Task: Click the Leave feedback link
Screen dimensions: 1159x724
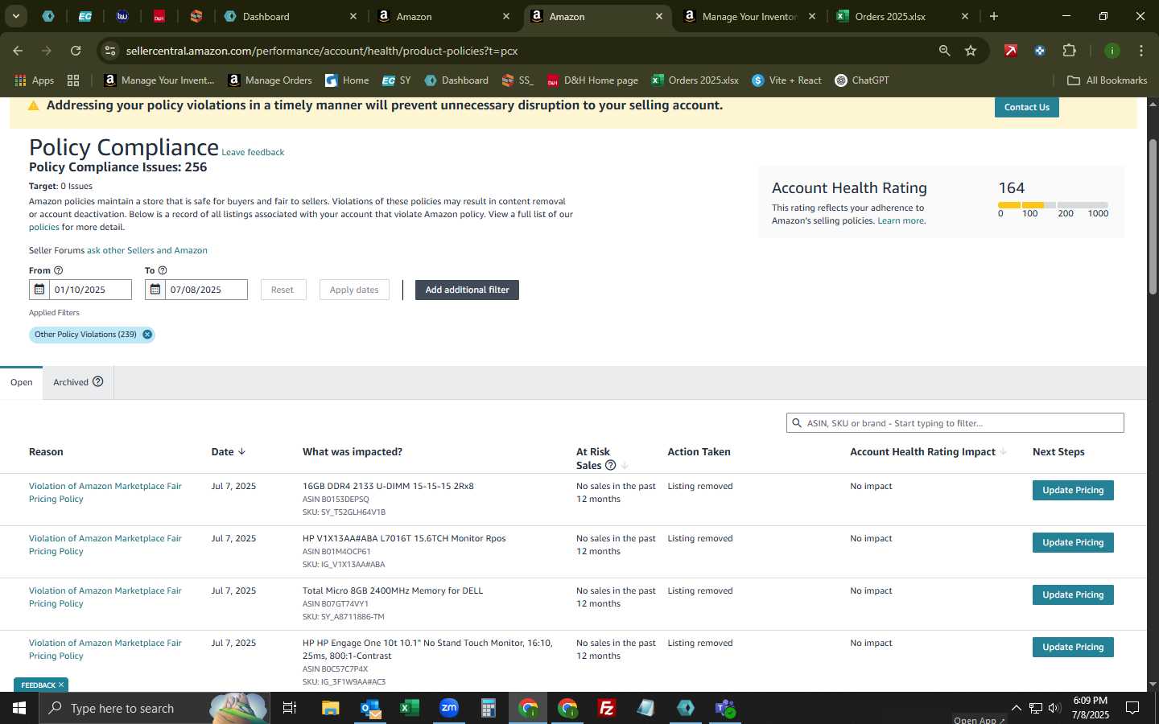Action: pos(253,152)
